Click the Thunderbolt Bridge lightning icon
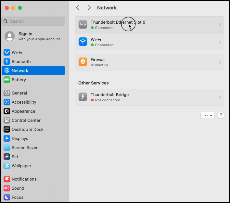 point(83,97)
